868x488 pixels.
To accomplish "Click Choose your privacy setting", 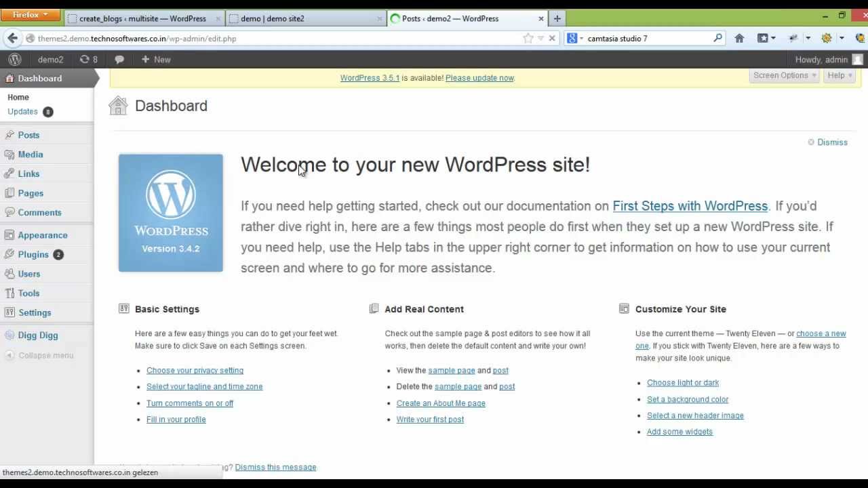I will pos(195,371).
